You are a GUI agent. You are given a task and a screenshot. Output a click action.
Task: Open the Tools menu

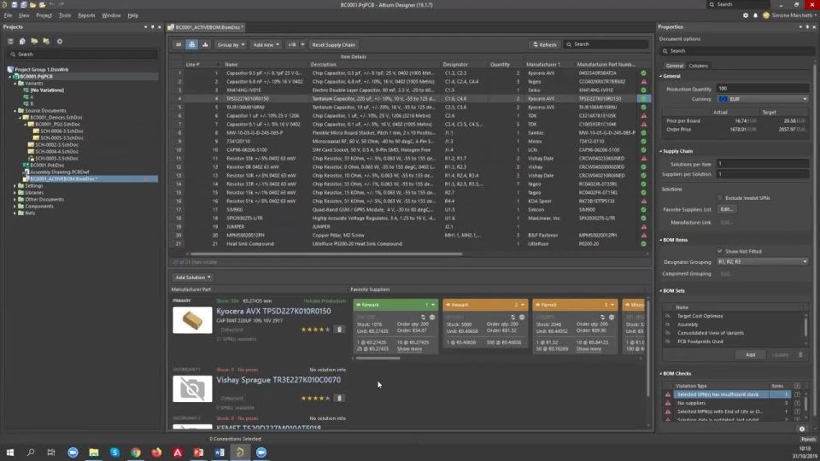65,15
